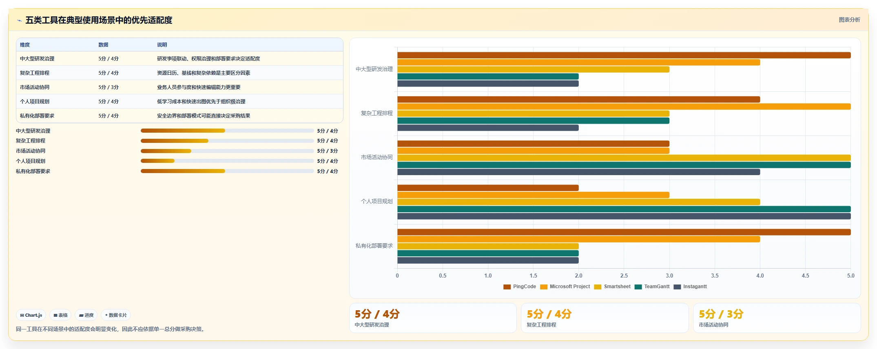Toggle the Instagantt series in the chart legend

click(x=690, y=287)
